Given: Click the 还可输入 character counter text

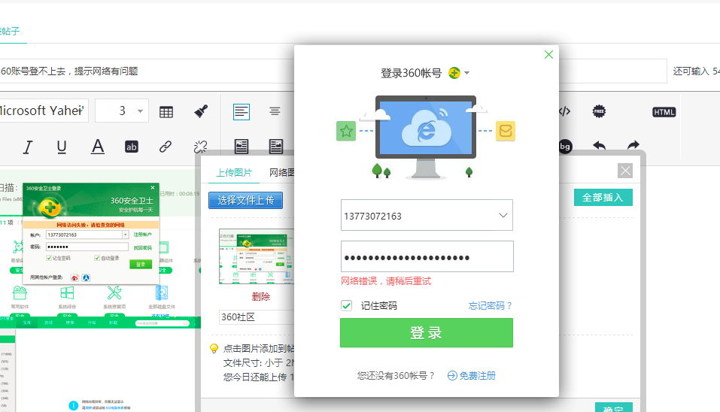Looking at the screenshot, I should (x=696, y=71).
